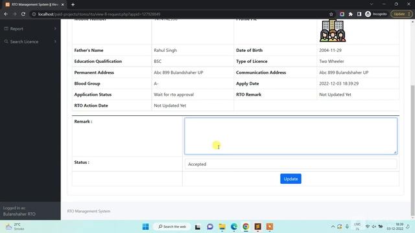Open the Wi-Fi network tray icon
Screen dimensions: 415x233
tap(368, 227)
